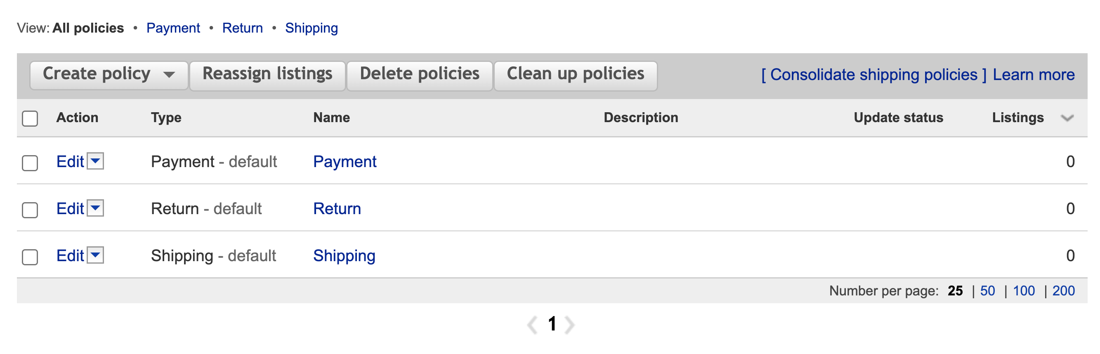The height and width of the screenshot is (354, 1100).
Task: Open Consolidate shipping policies link
Action: coord(873,75)
